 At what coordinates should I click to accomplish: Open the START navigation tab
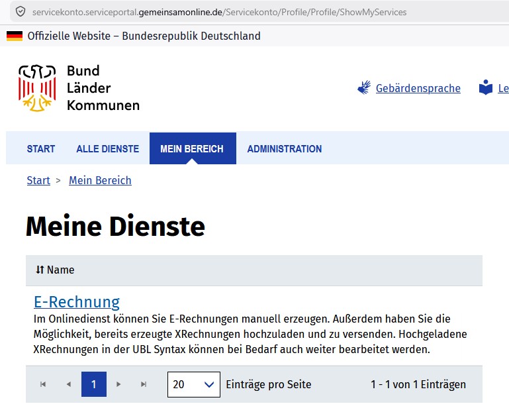click(41, 149)
